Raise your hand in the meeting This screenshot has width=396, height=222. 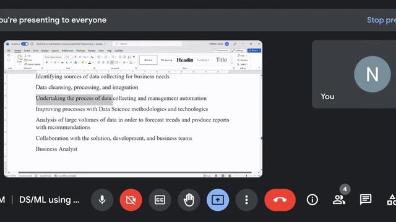tap(189, 200)
